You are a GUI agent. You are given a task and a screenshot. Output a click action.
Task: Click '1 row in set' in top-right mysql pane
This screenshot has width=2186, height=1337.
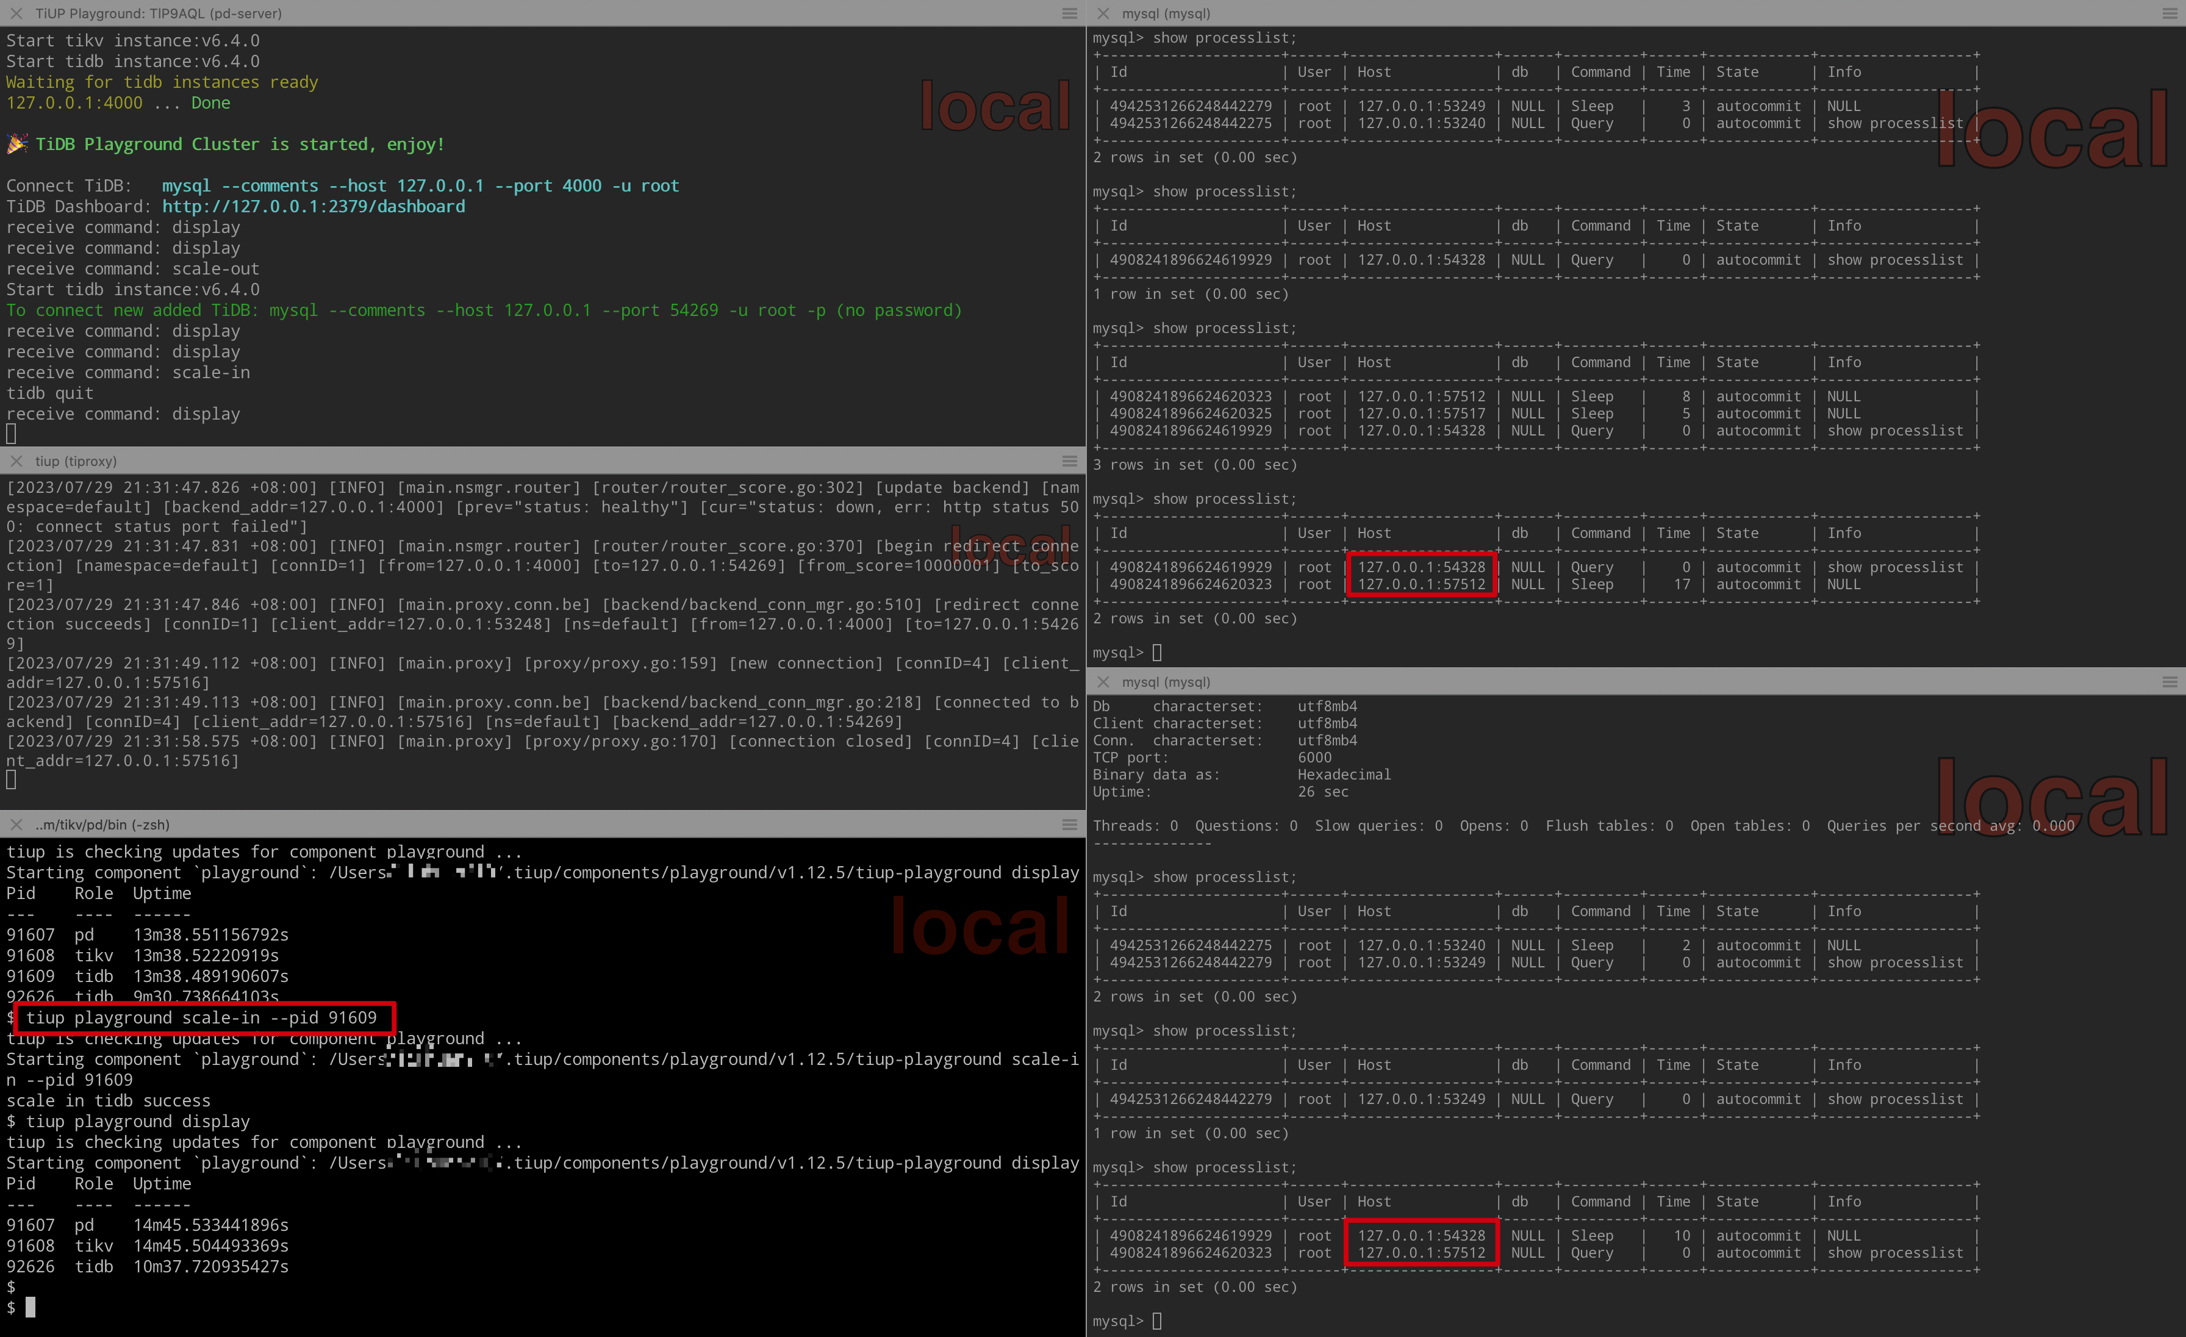(1191, 293)
